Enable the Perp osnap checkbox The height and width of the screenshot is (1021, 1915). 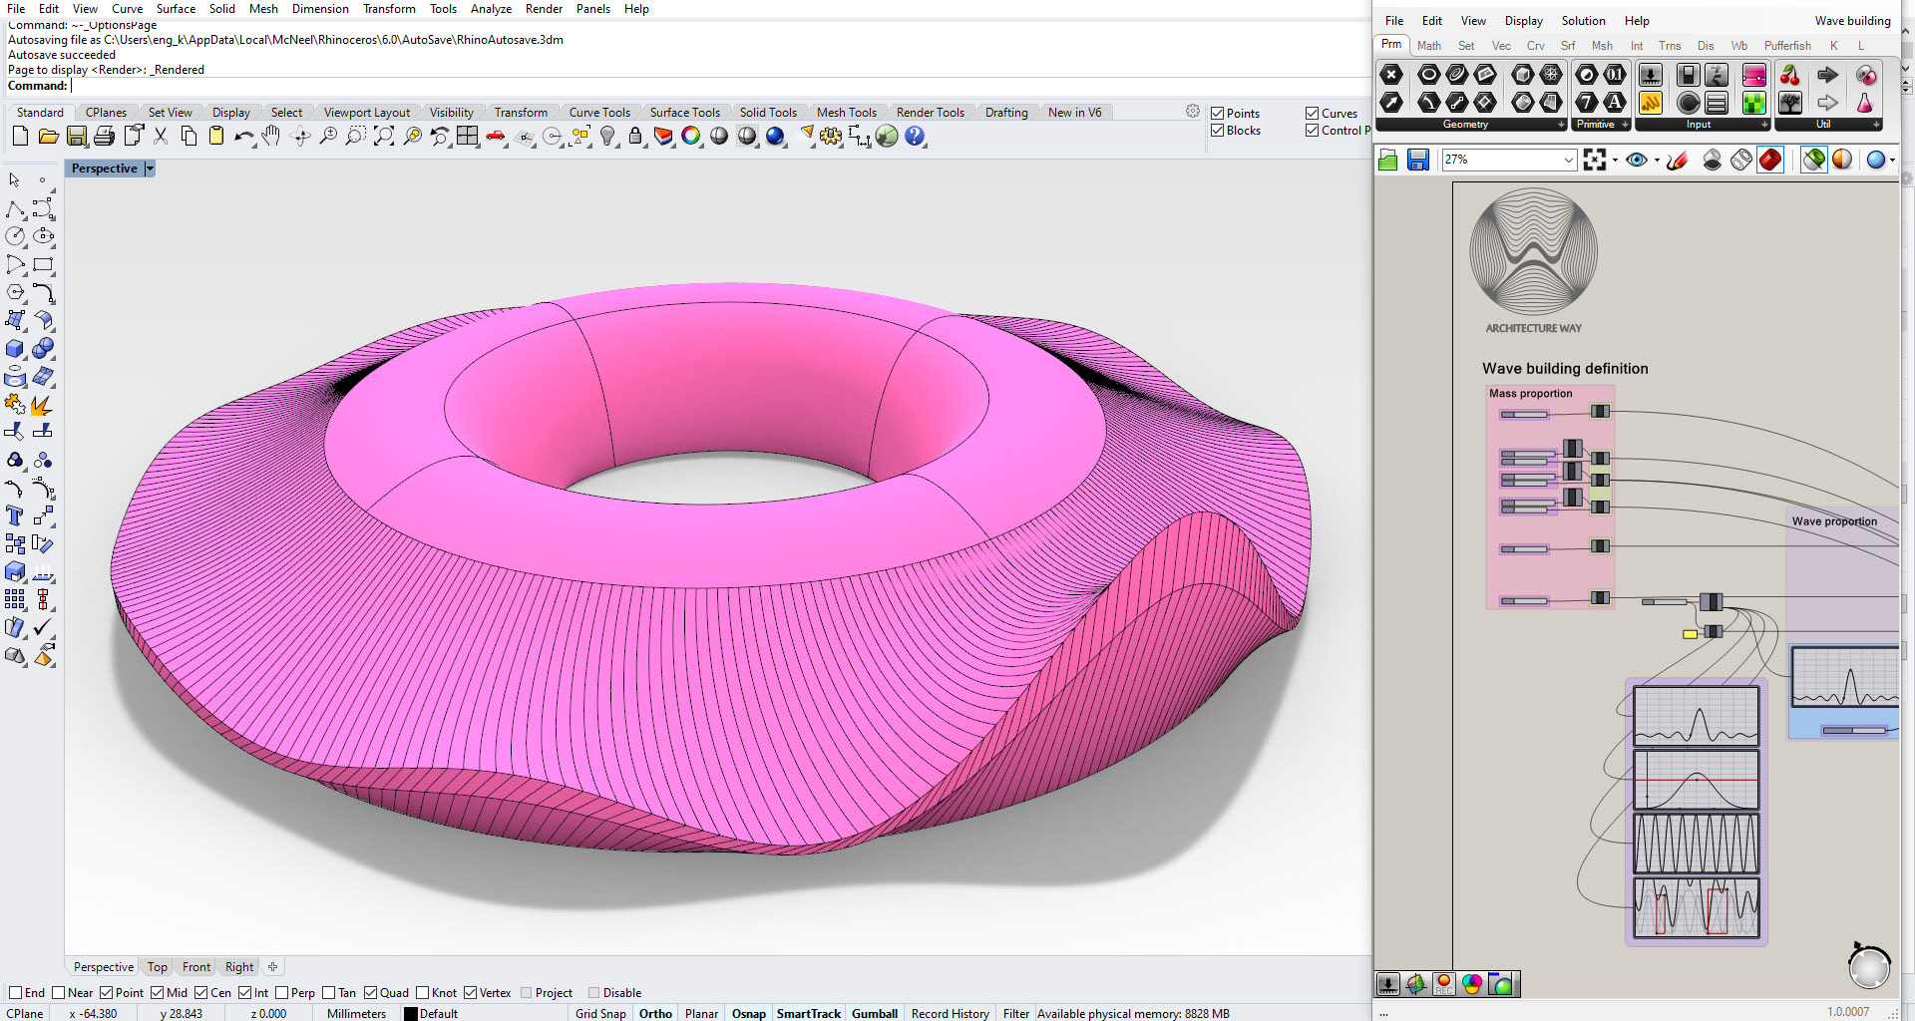coord(282,993)
